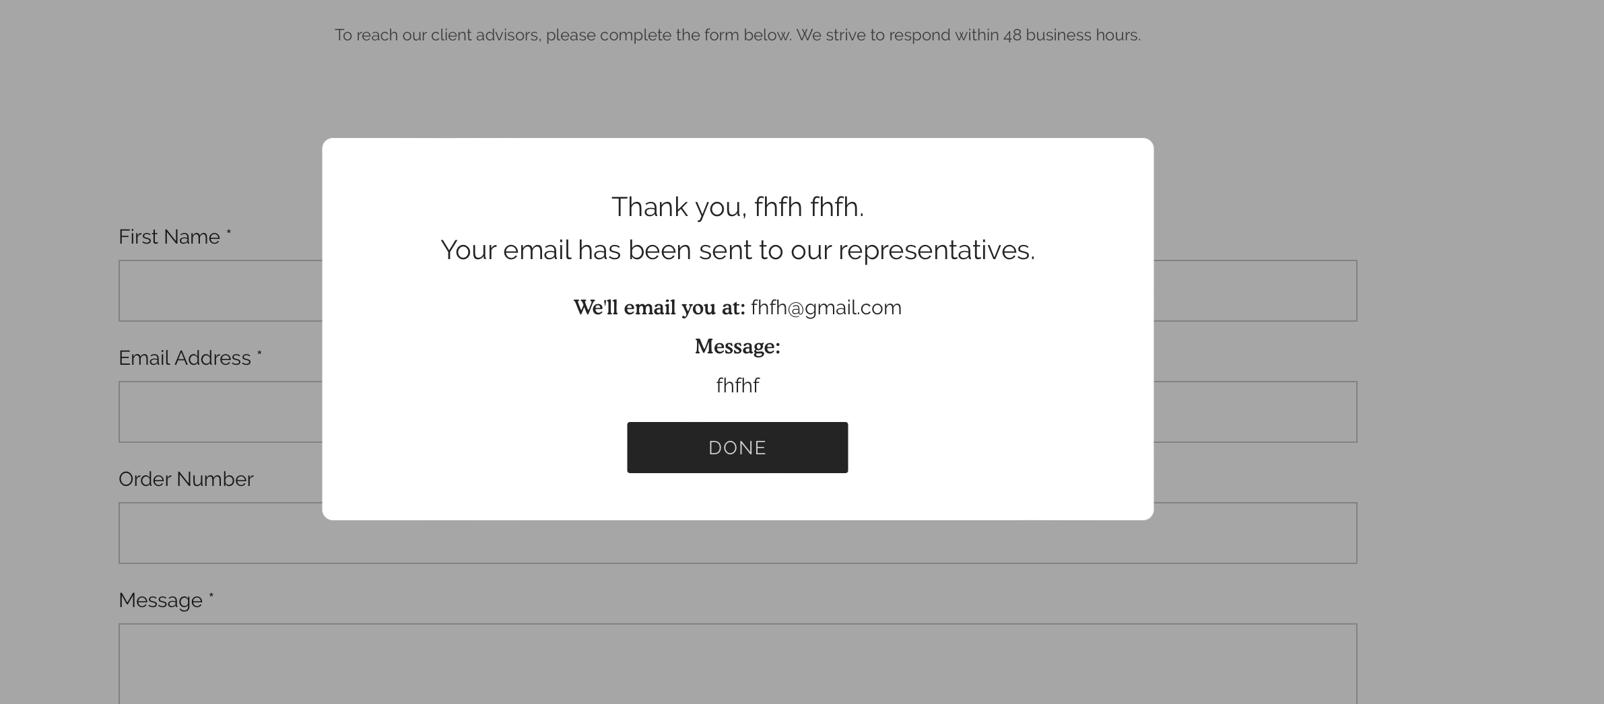
Task: Click the "We'll email you at:" label
Action: [659, 308]
